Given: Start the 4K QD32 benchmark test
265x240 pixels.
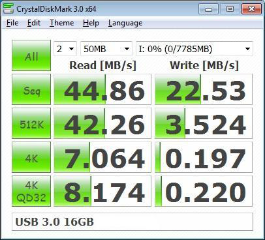Looking at the screenshot, I should click(31, 191).
